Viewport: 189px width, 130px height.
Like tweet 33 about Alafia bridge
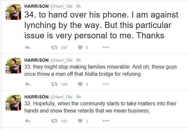[80, 84]
